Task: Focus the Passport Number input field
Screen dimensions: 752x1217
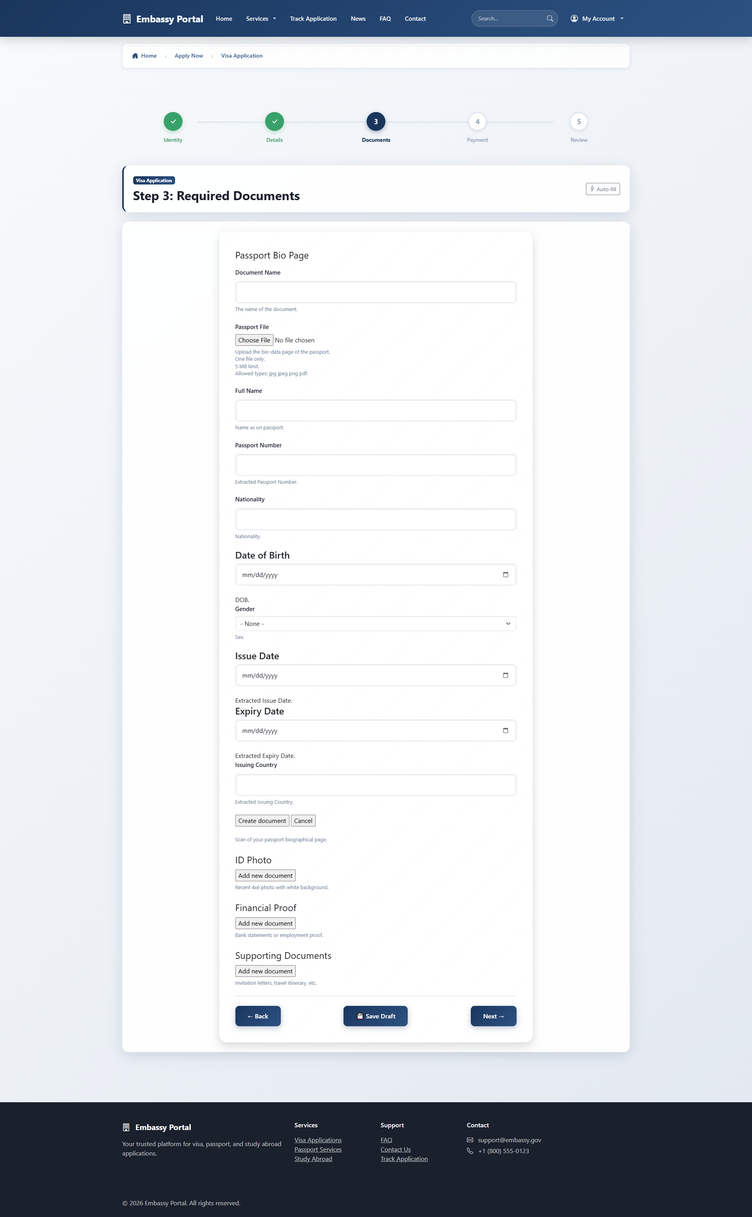Action: tap(376, 465)
